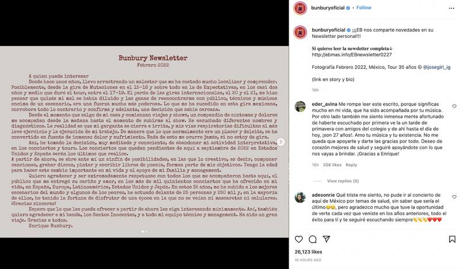The image size is (460, 269).
Task: Like eder_avina's comment with the heart
Action: pyautogui.click(x=447, y=104)
